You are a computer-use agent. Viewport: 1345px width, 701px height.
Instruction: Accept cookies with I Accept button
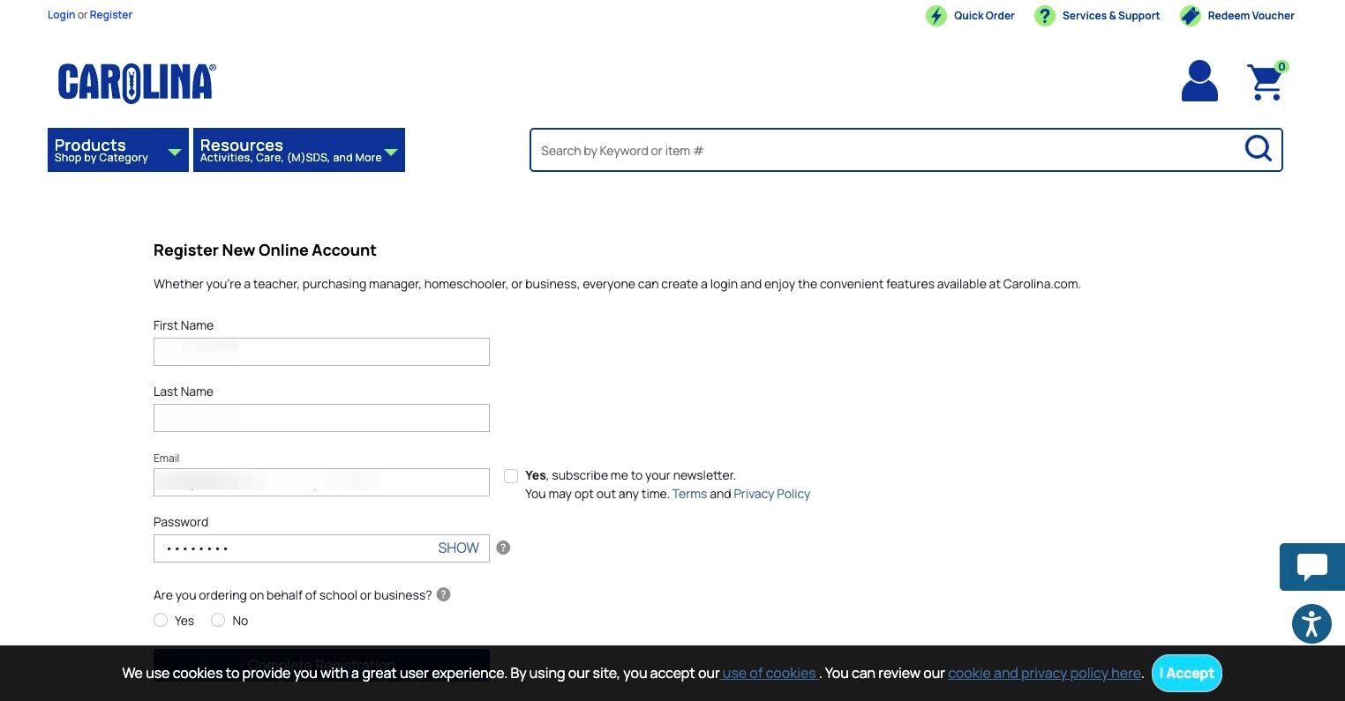pos(1187,673)
